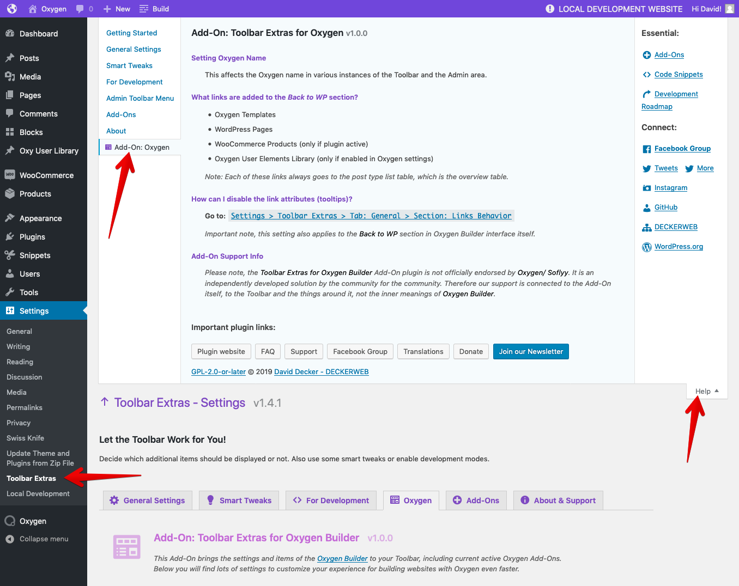The image size is (739, 586).
Task: Open the DECKERWEB link
Action: 676,227
